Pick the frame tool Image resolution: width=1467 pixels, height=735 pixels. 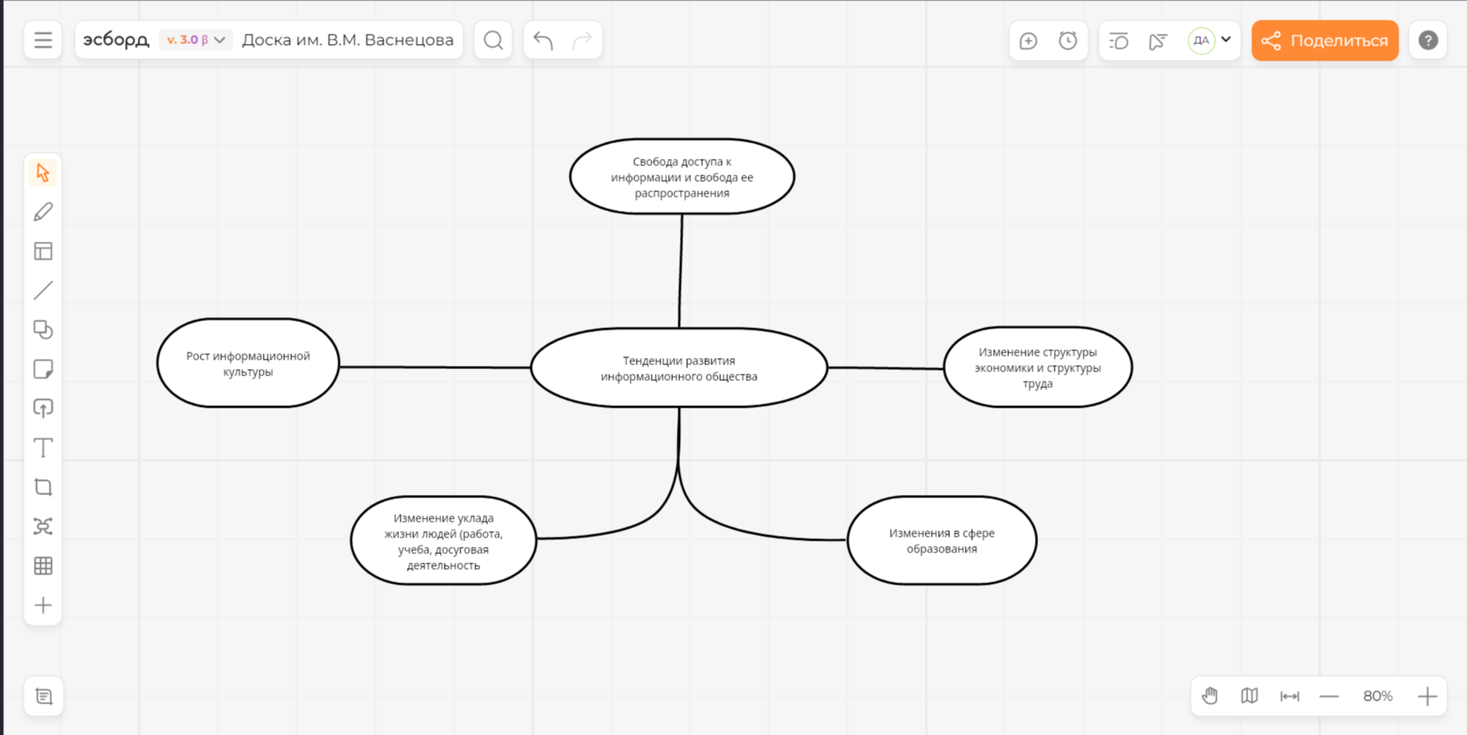(43, 487)
